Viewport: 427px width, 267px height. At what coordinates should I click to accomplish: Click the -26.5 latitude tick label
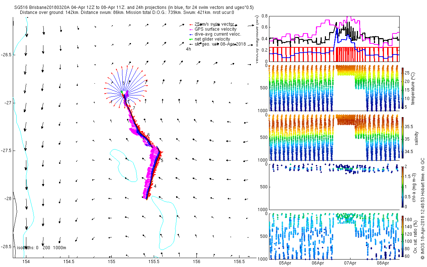coord(6,55)
